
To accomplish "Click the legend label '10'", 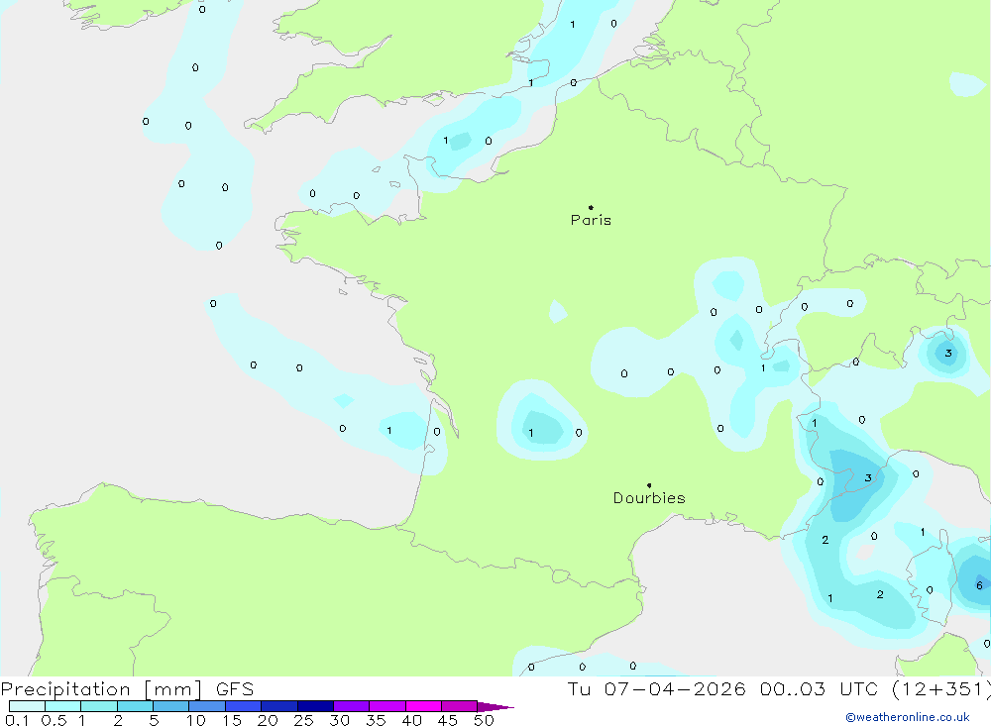I will coord(195,720).
